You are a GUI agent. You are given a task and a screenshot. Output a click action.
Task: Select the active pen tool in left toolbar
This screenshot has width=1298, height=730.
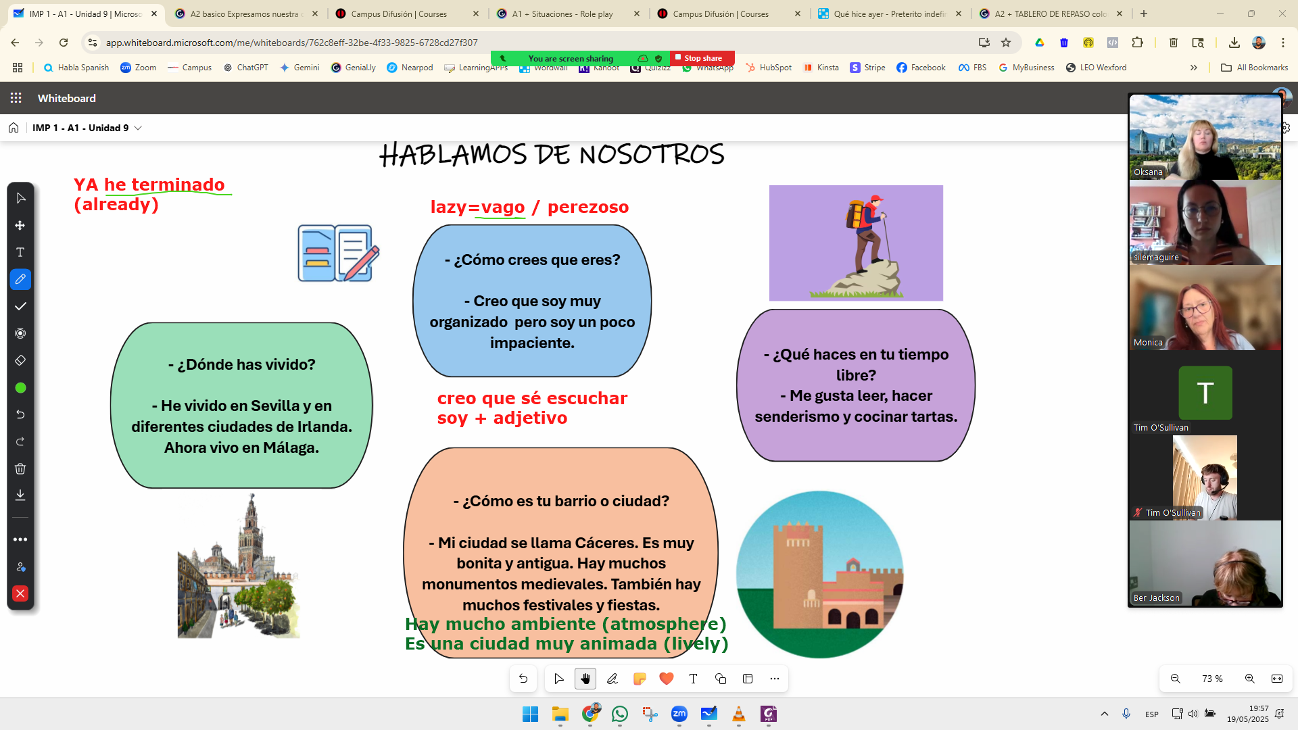click(20, 279)
